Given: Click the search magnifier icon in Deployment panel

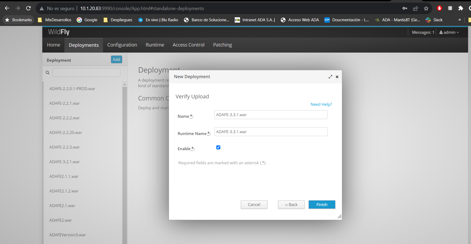Looking at the screenshot, I should tap(48, 73).
